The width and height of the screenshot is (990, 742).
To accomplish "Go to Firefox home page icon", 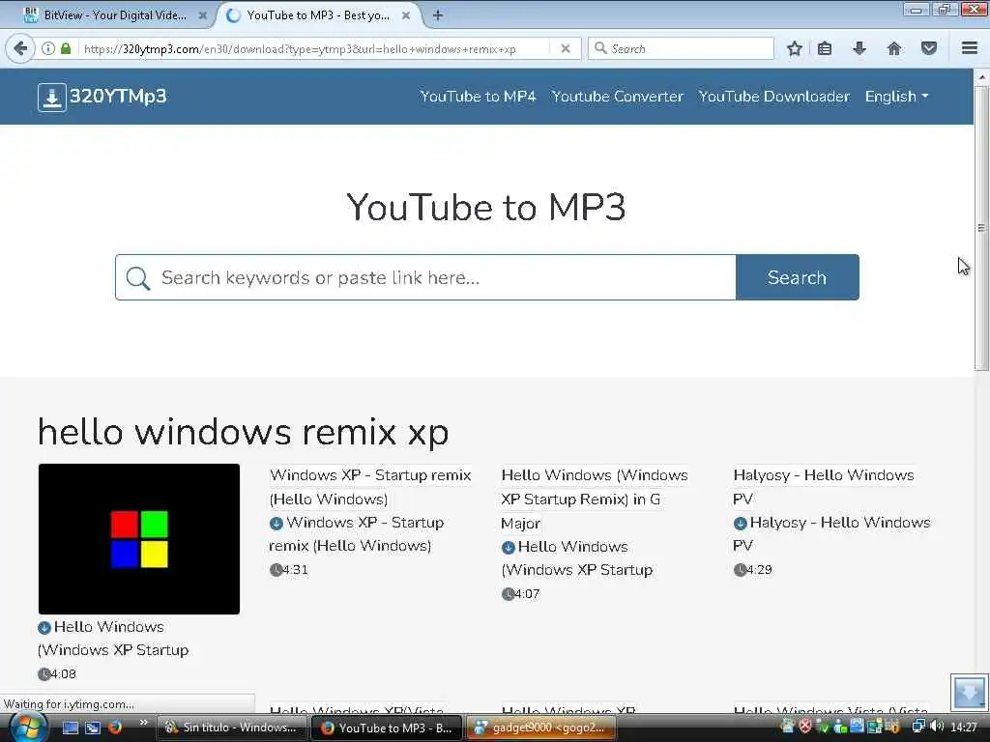I will pos(894,48).
